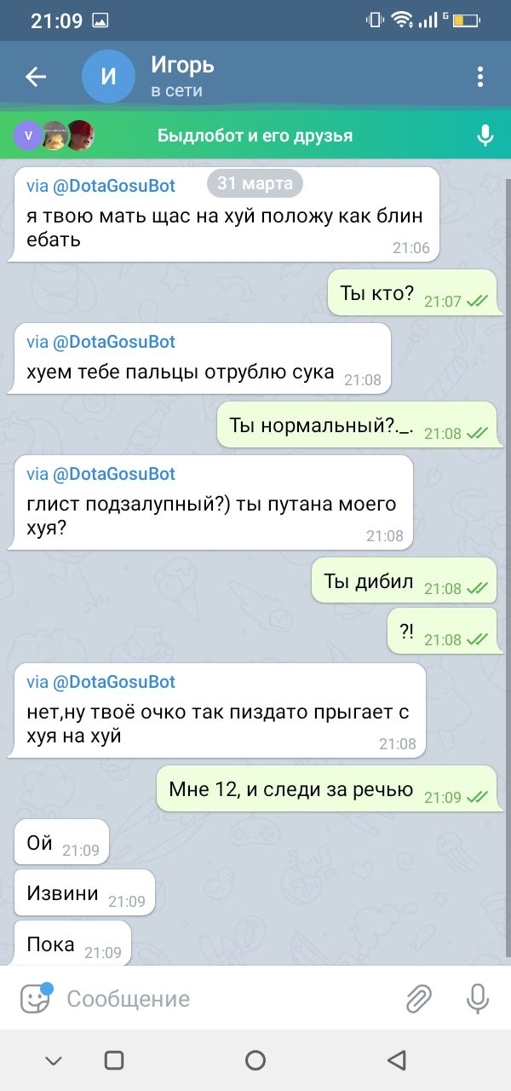Viewport: 511px width, 1091px height.
Task: Select the "Ты кто?" sent message
Action: tap(412, 294)
